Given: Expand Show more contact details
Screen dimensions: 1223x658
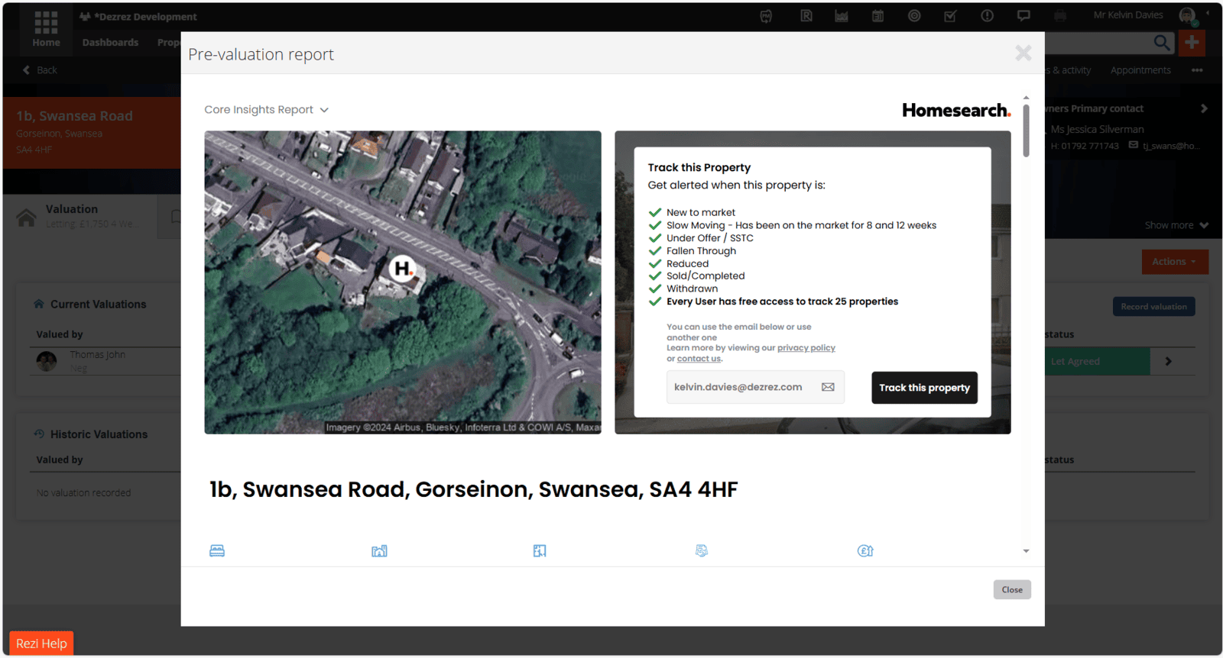Looking at the screenshot, I should 1176,225.
